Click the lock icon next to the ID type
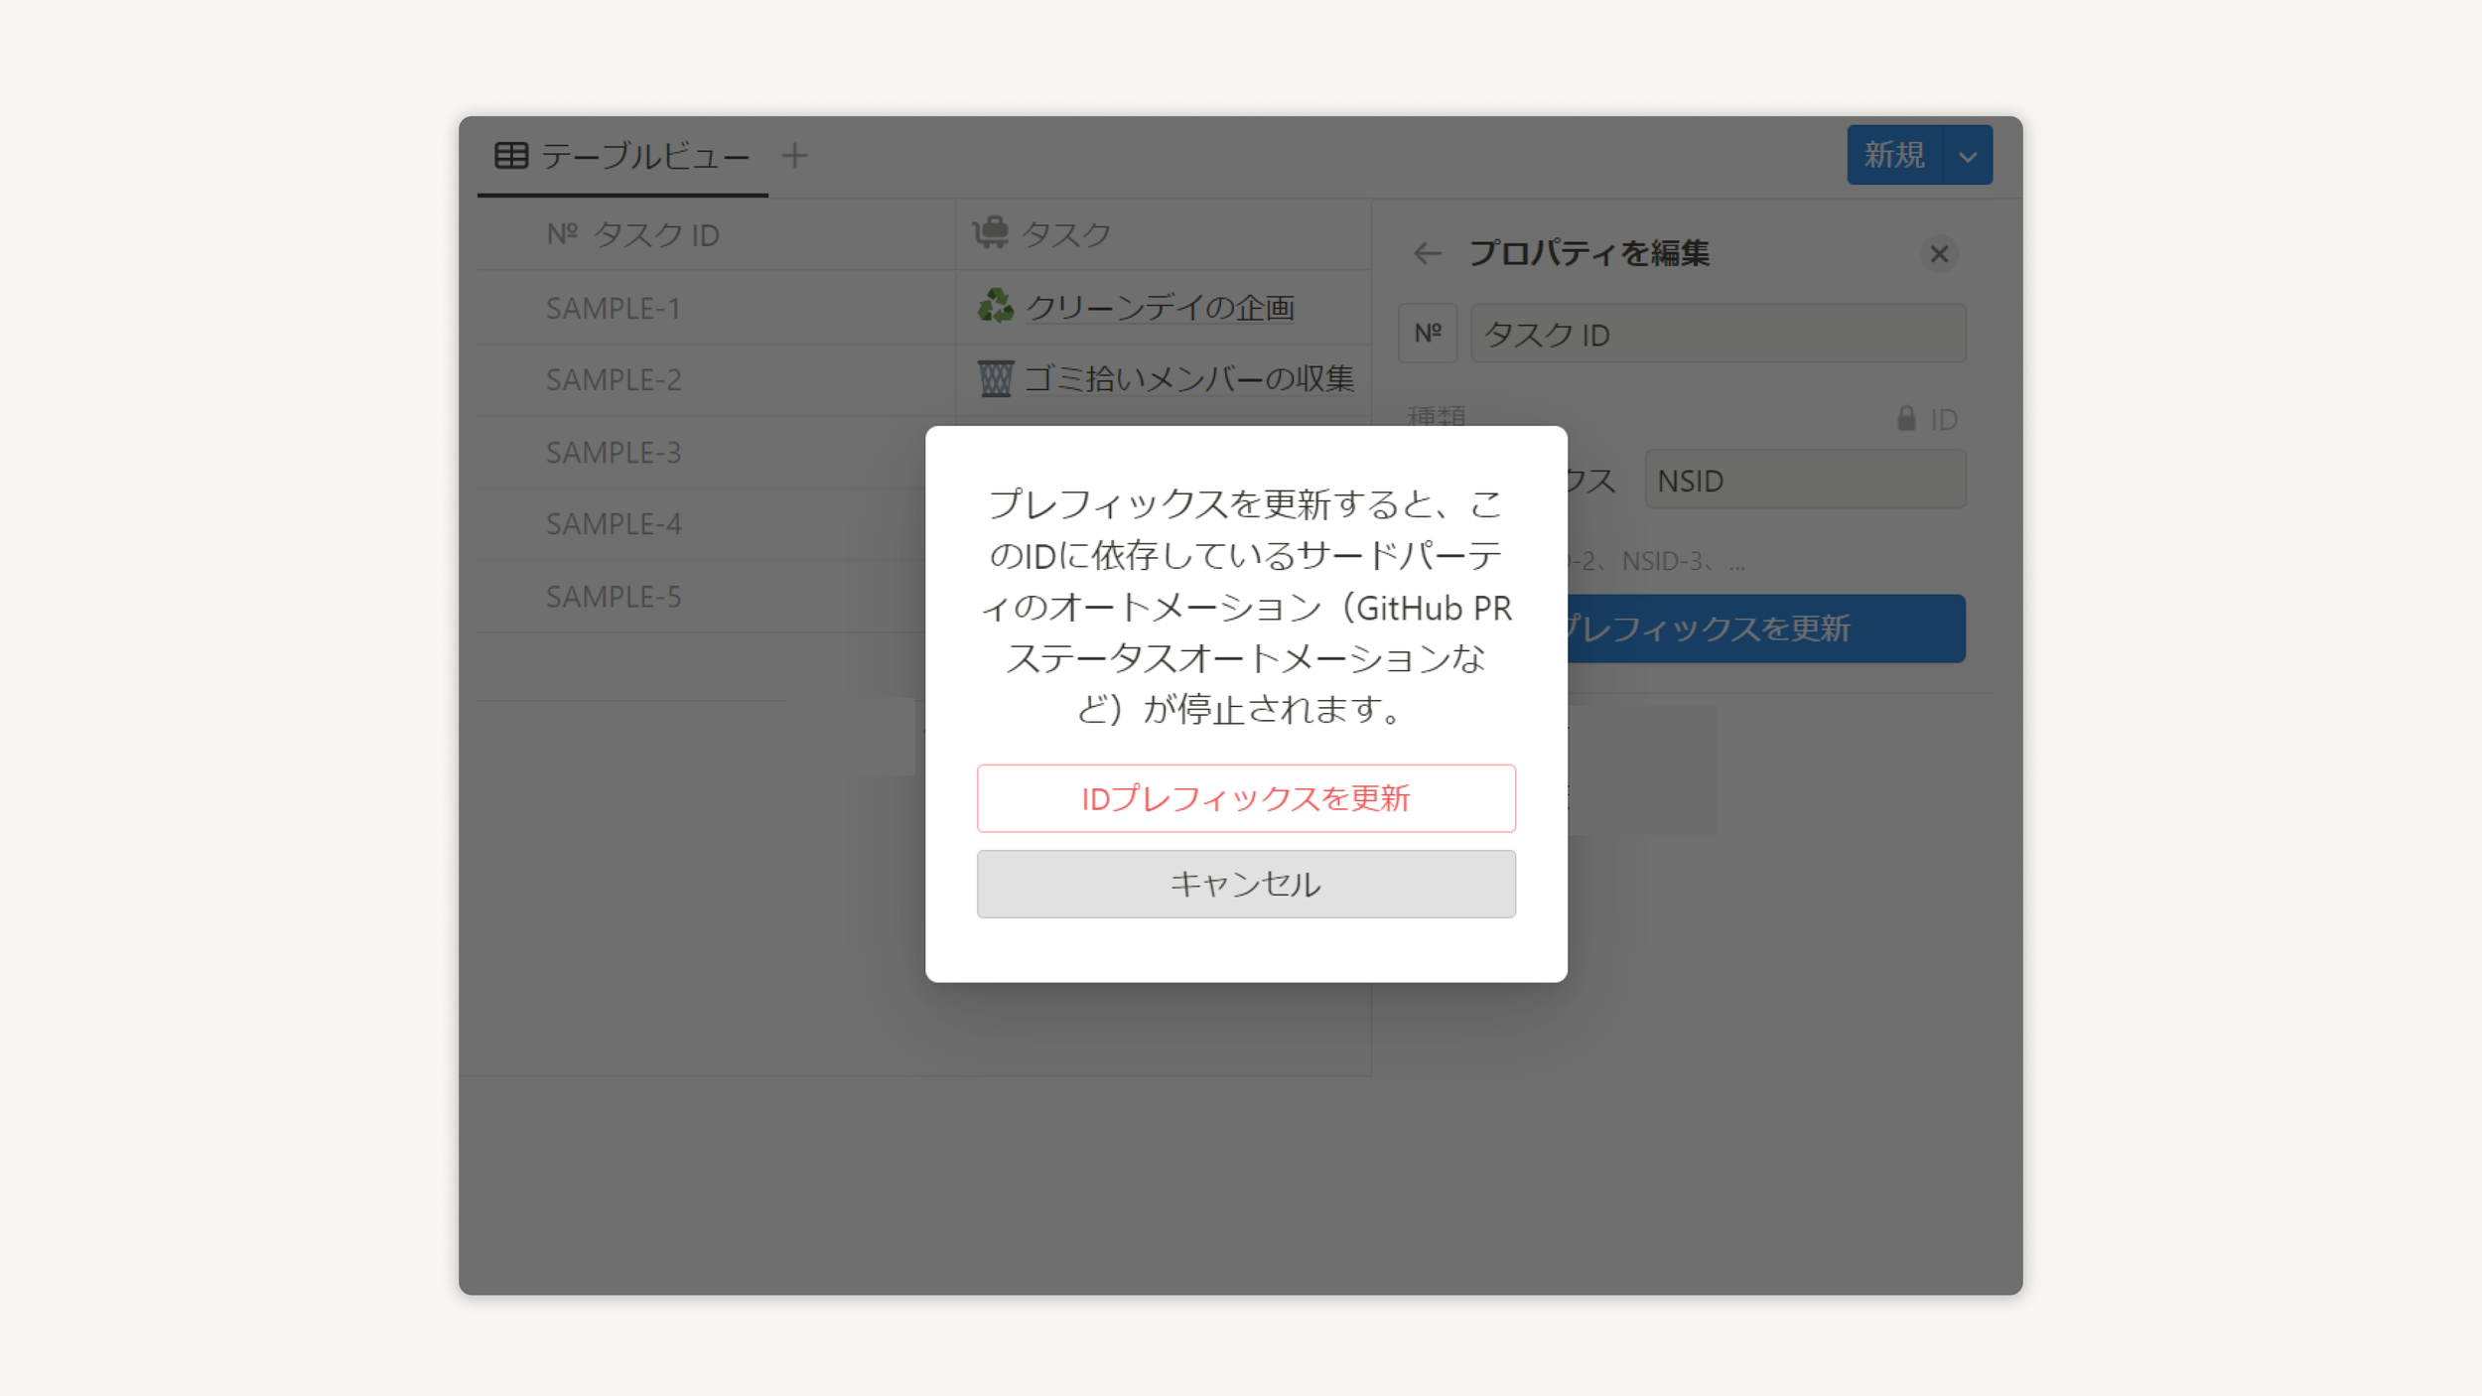 pyautogui.click(x=1905, y=419)
